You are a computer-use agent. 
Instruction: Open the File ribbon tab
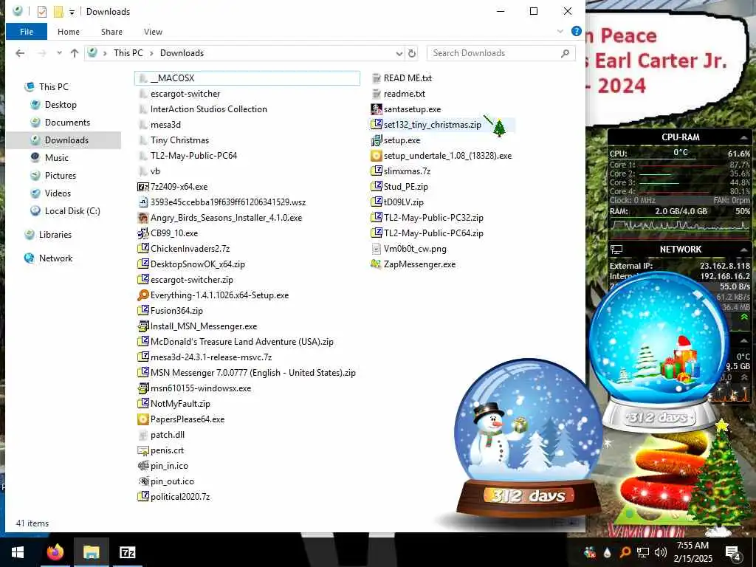click(x=27, y=32)
